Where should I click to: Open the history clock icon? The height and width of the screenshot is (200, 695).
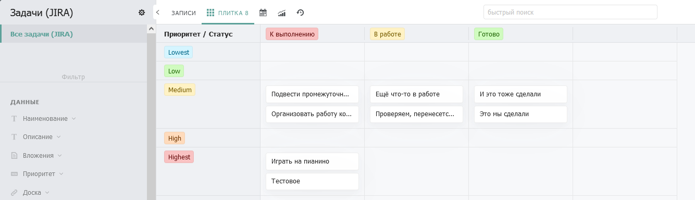(300, 12)
